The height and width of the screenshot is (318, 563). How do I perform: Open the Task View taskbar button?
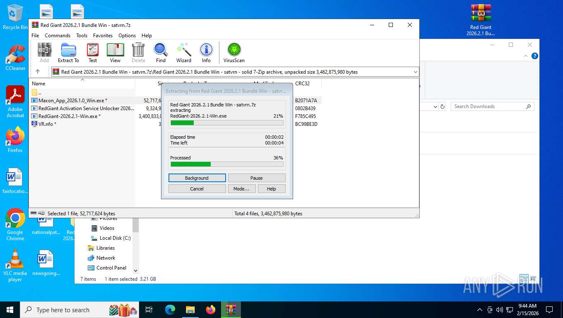tap(149, 310)
